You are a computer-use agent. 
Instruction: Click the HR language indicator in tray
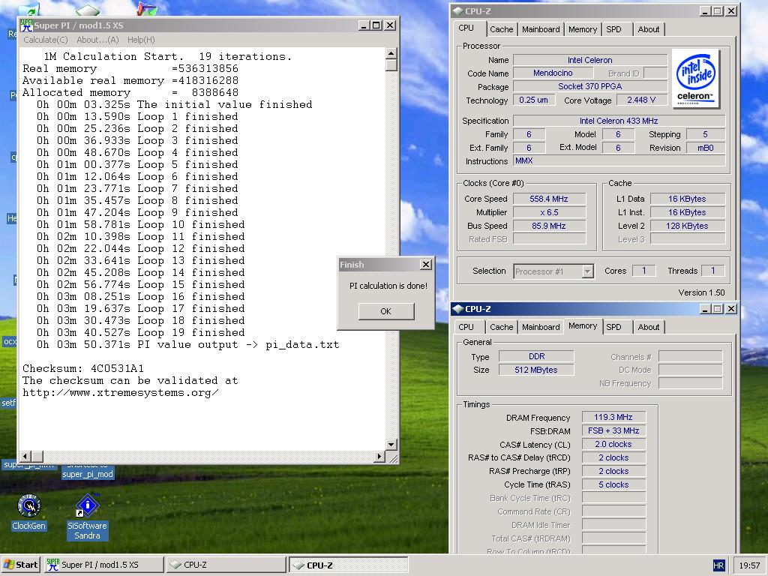(718, 565)
